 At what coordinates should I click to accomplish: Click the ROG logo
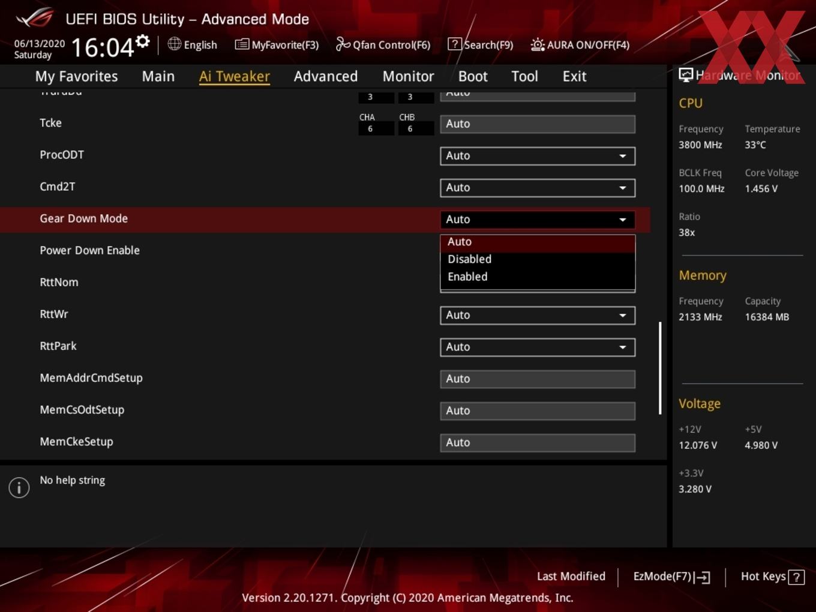(34, 18)
